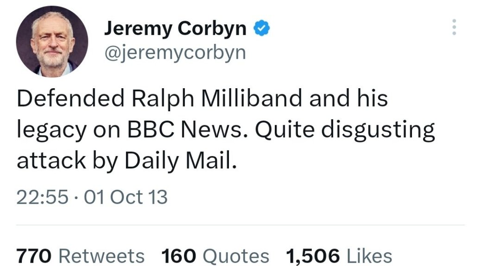Click the word attack in the tweet
This screenshot has height=266, width=481.
click(x=49, y=160)
